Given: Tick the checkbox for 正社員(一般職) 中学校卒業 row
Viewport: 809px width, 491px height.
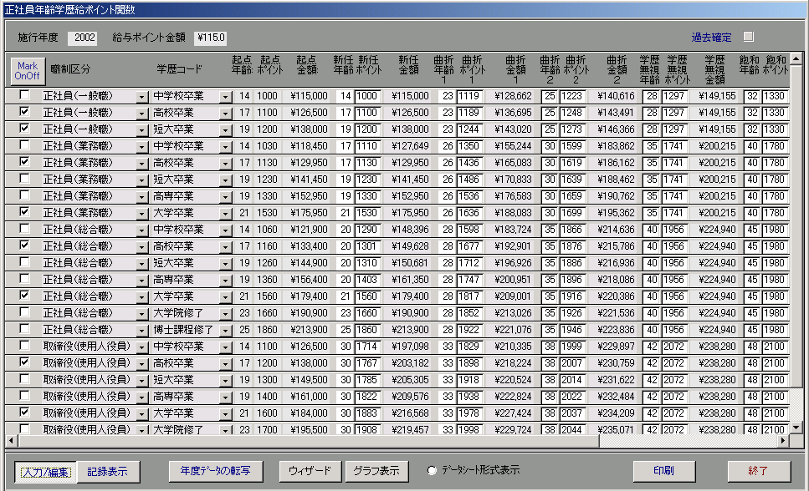Looking at the screenshot, I should 24,95.
